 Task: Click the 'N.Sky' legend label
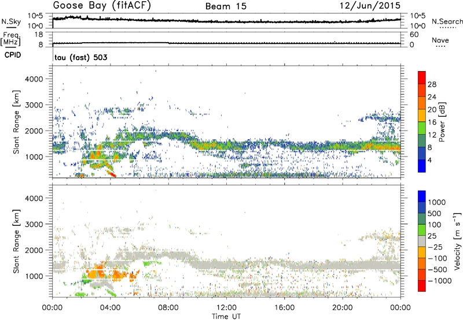click(11, 21)
